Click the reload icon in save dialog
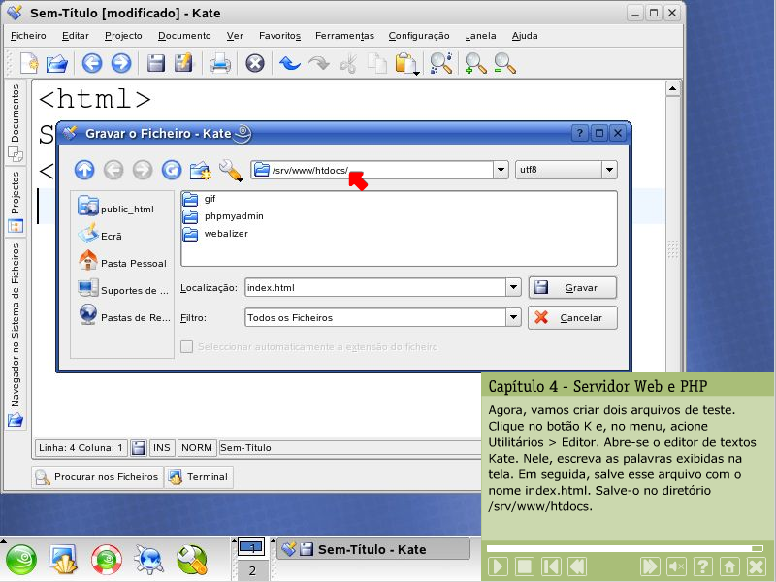The image size is (776, 582). [x=172, y=171]
